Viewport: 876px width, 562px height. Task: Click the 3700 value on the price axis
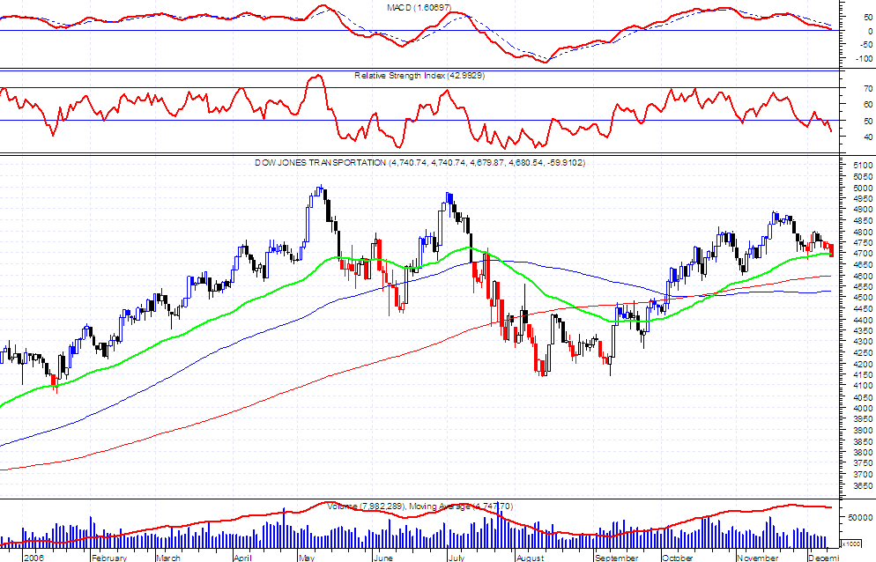pyautogui.click(x=863, y=474)
